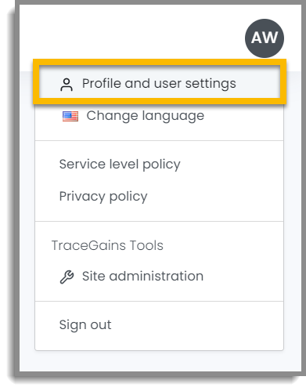Click the wrench Site administration icon
Viewport: 306px width, 391px height.
click(x=67, y=277)
